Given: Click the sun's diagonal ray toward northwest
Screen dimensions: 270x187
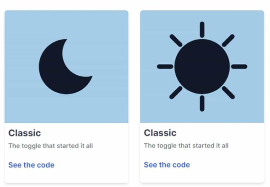Looking at the screenshot, I should [176, 40].
